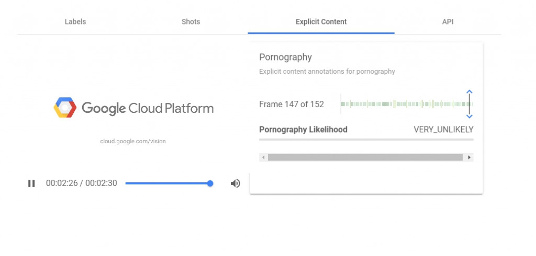Click the 00:02:26 playback time display

coord(61,183)
